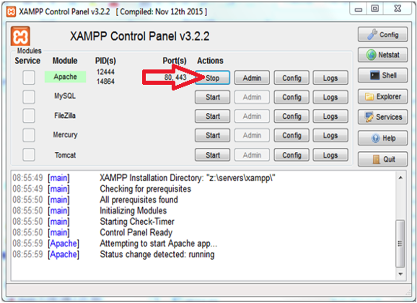
Task: Start the Mercury module
Action: pos(213,135)
